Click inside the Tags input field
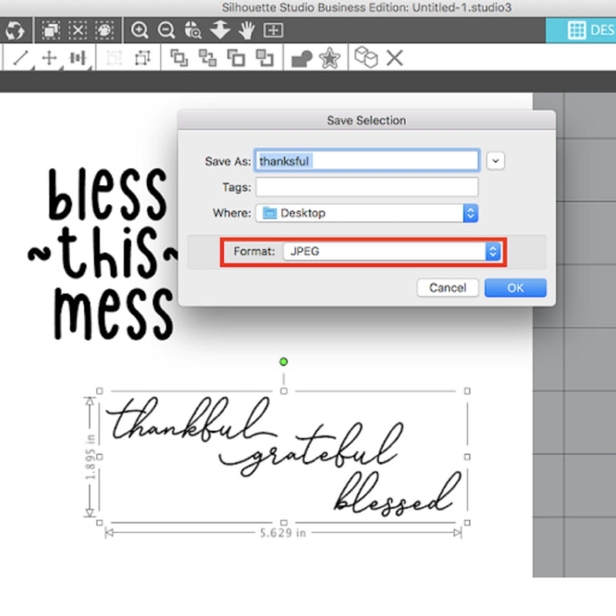The height and width of the screenshot is (616, 616). [366, 186]
